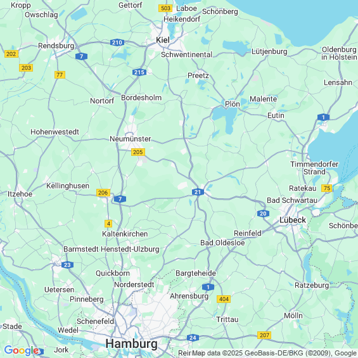Click the Neumünster town label
The width and height of the screenshot is (358, 358).
131,139
